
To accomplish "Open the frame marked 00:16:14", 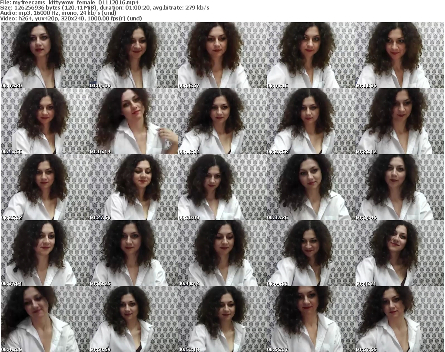I will pos(133,121).
